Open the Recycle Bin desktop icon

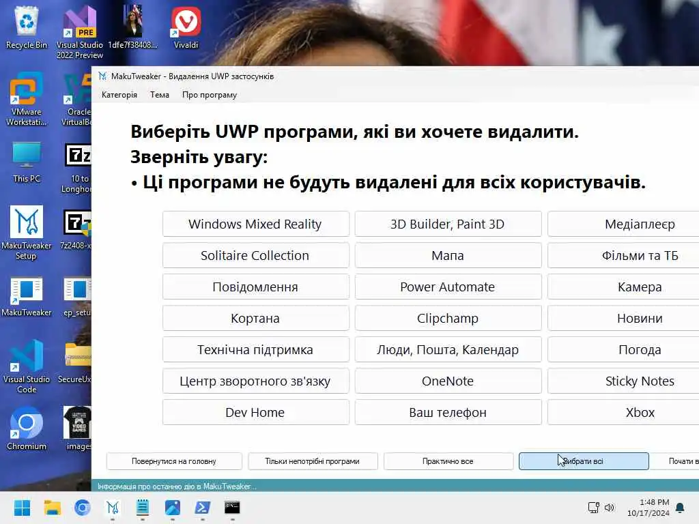(x=27, y=27)
